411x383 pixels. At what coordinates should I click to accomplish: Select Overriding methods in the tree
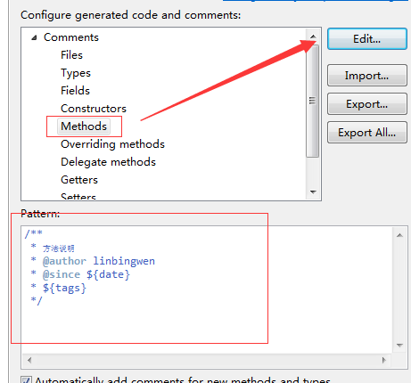pyautogui.click(x=112, y=144)
